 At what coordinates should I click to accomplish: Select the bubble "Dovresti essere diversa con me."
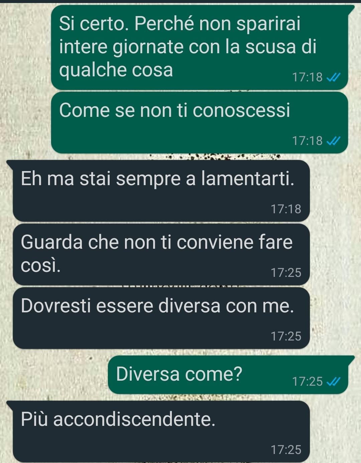point(161,318)
